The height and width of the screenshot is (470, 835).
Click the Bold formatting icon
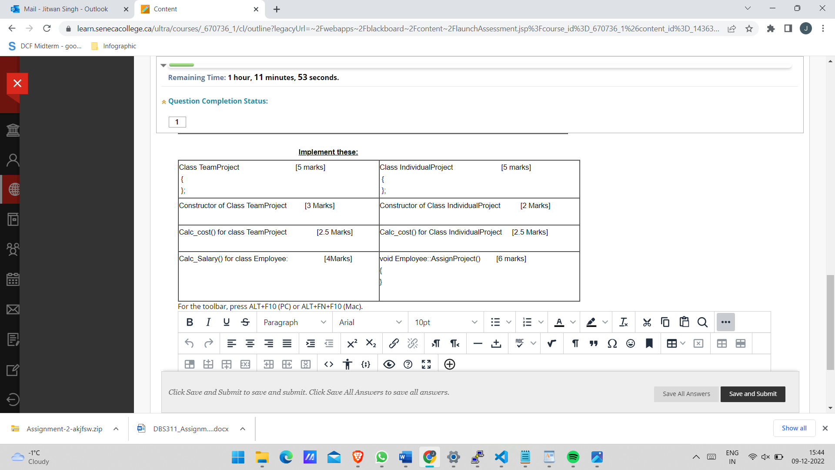coord(189,322)
